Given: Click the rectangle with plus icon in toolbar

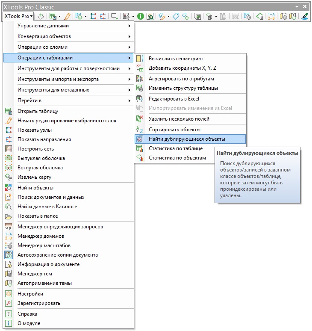Looking at the screenshot, I should 115,16.
